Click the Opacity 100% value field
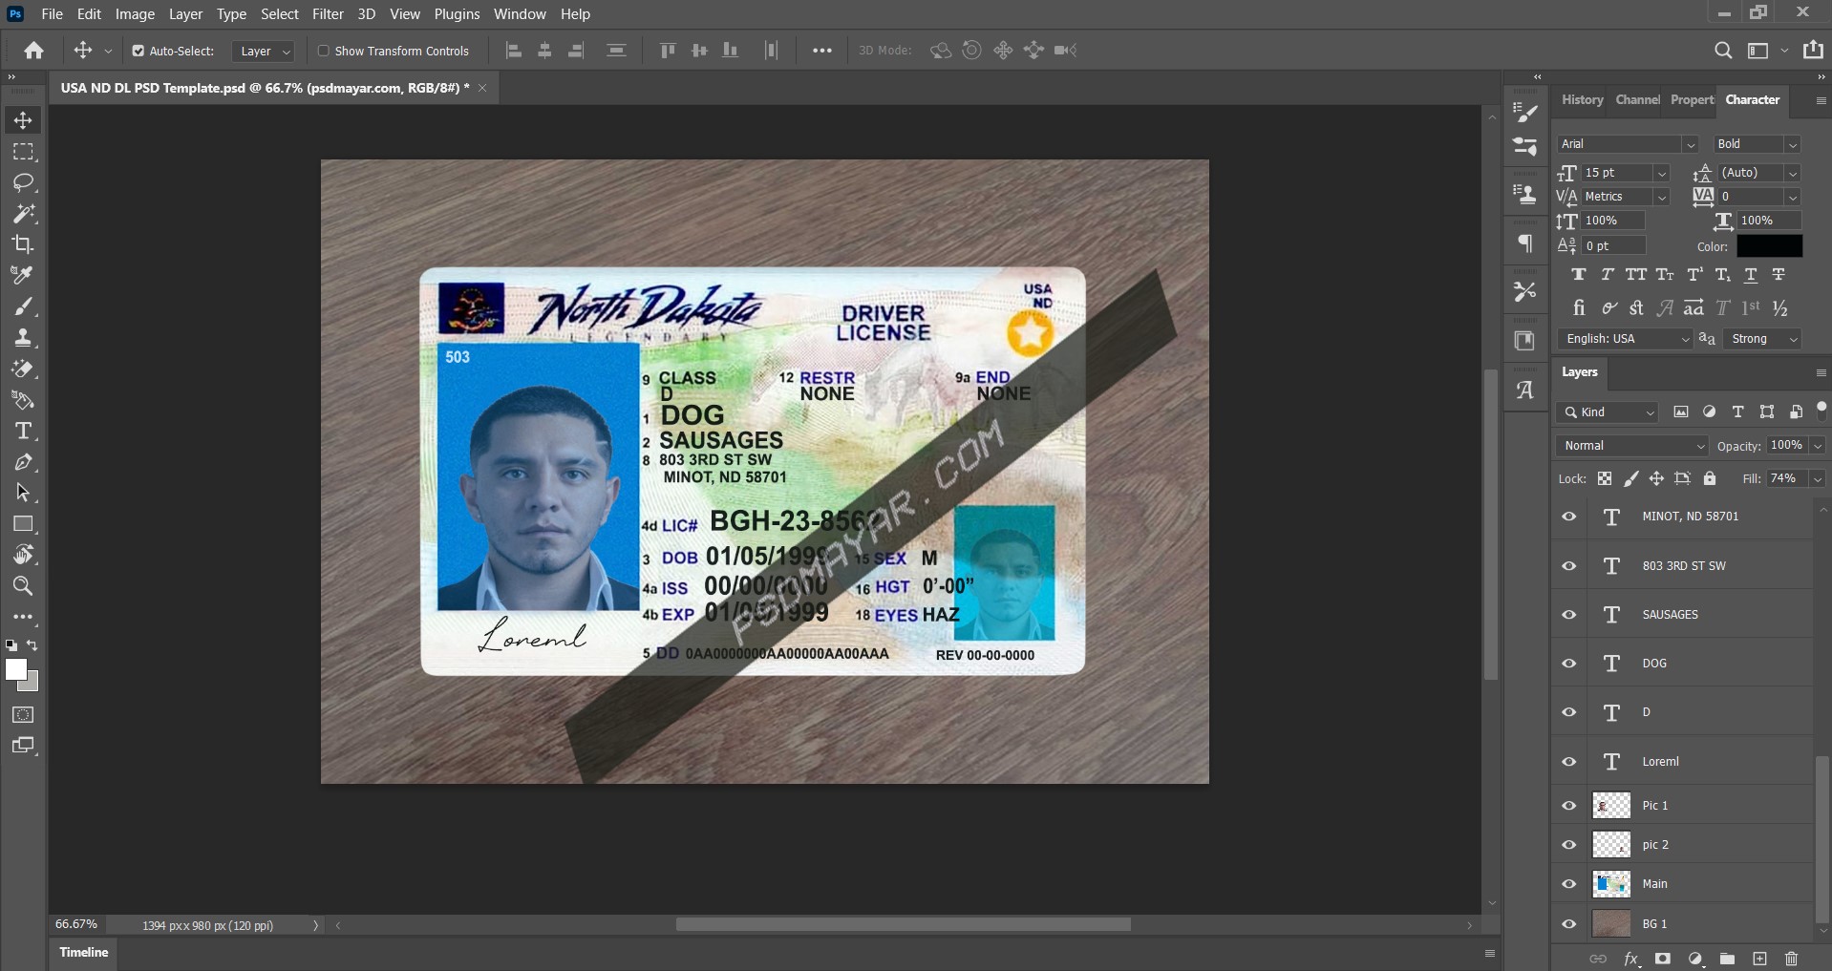1832x971 pixels. tap(1787, 446)
